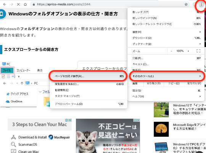The height and width of the screenshot is (153, 206).
Task: Stop page loading with X button
Action: click(x=18, y=4)
